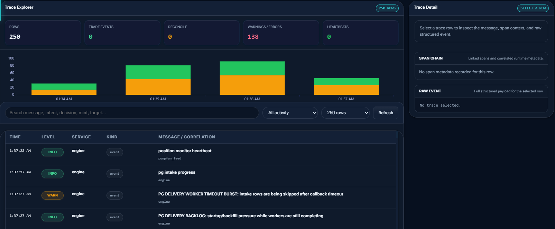This screenshot has width=555, height=229.
Task: Click the Refresh button
Action: 386,113
